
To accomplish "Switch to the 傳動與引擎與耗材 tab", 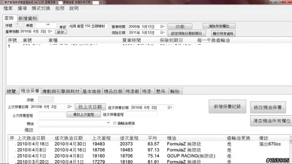I will 61,91.
